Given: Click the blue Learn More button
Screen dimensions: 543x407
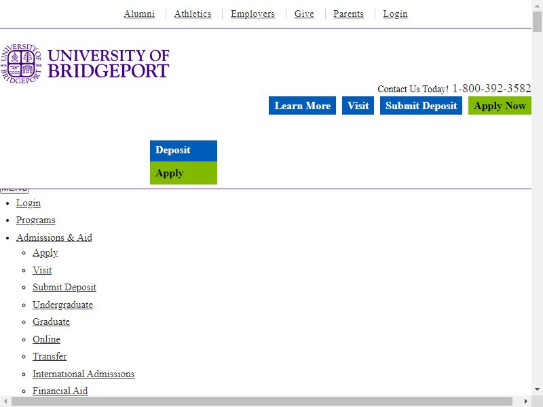Looking at the screenshot, I should 302,105.
